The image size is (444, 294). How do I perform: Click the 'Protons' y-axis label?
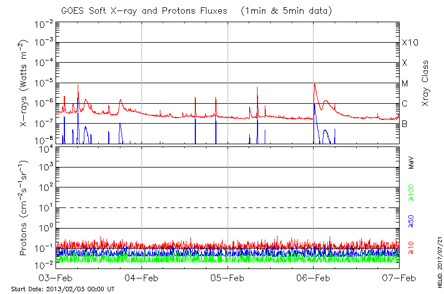(24, 208)
